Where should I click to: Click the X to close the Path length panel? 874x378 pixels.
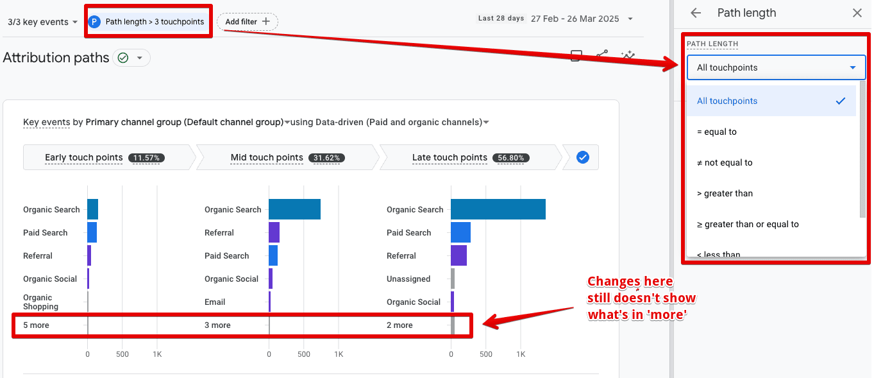coord(857,13)
